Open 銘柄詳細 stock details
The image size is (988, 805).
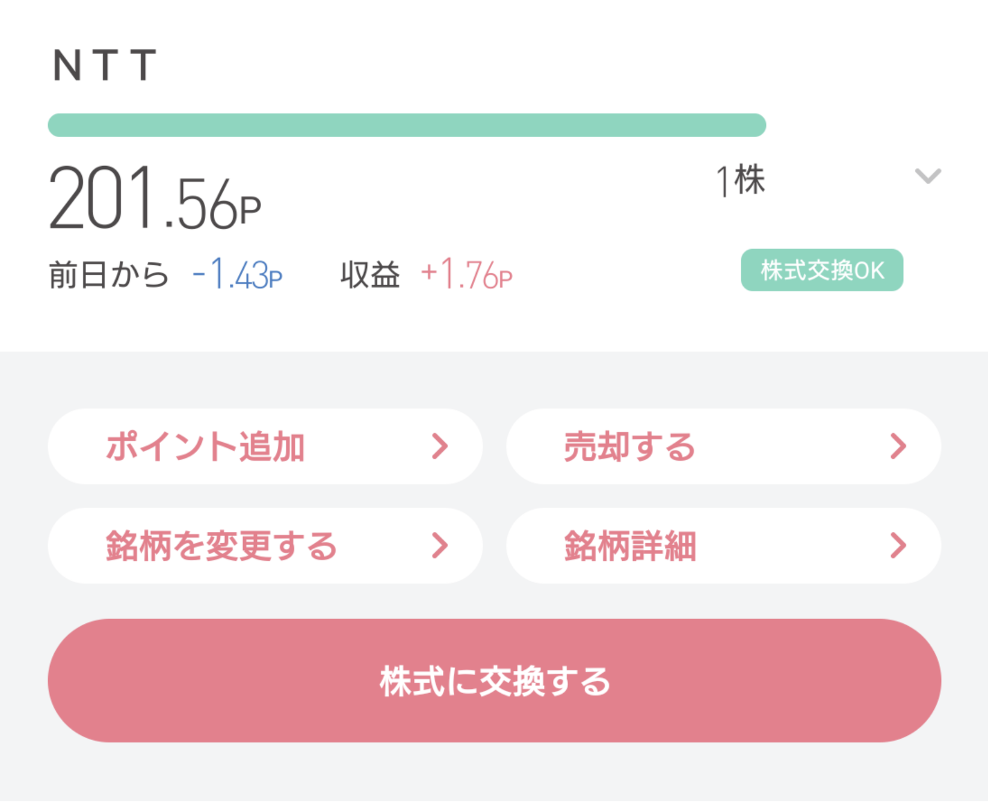[631, 546]
